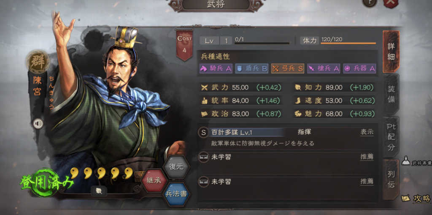The width and height of the screenshot is (432, 215).
Task: Select the 騎兵 A troop aptitude badge
Action: [216, 69]
